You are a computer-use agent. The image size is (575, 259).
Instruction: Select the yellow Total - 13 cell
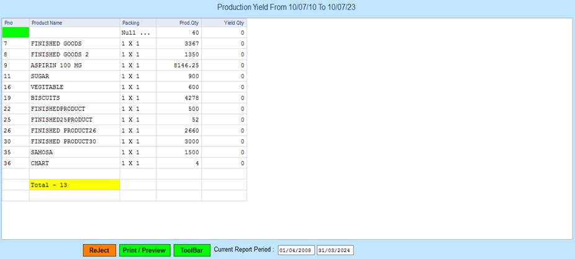pyautogui.click(x=74, y=185)
